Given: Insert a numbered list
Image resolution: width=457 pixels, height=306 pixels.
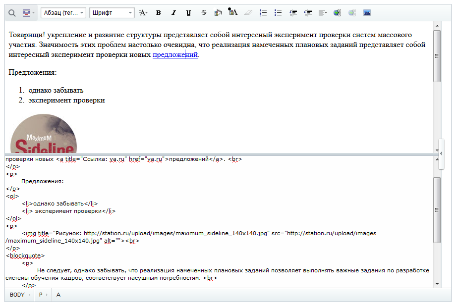Looking at the screenshot, I should [x=263, y=12].
